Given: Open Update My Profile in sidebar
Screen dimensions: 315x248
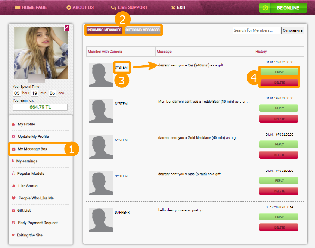Looking at the screenshot, I should [x=33, y=137].
